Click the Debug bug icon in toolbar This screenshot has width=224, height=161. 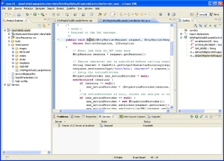tap(27, 14)
